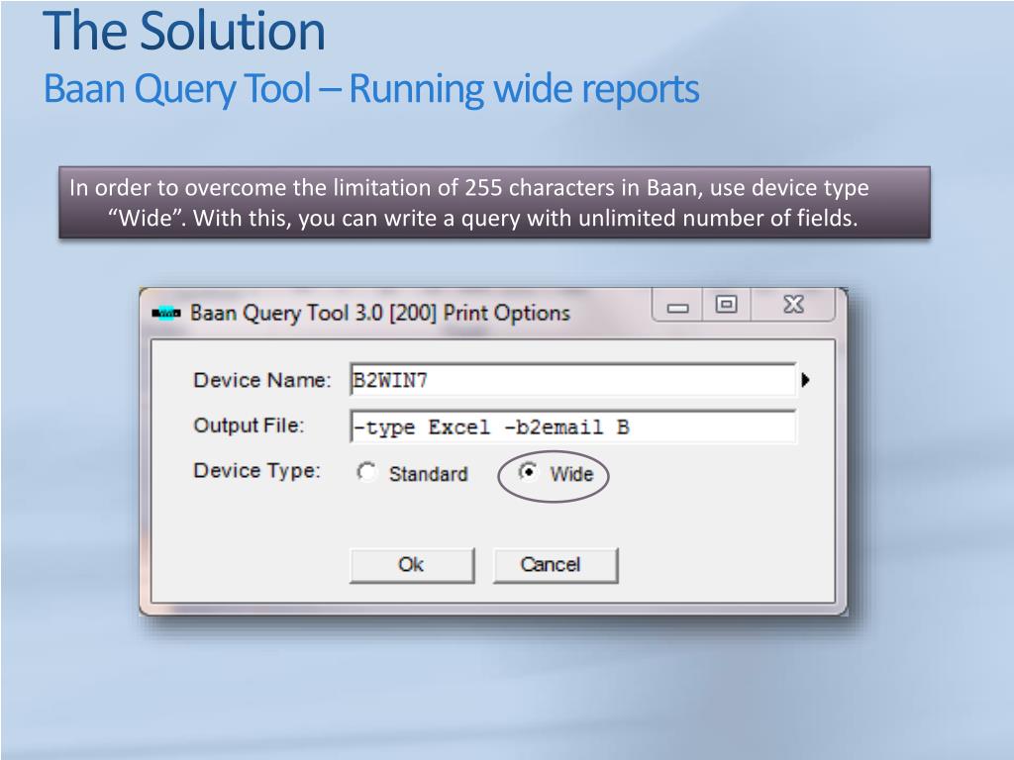Confirm print options with the Ok button

(x=412, y=565)
